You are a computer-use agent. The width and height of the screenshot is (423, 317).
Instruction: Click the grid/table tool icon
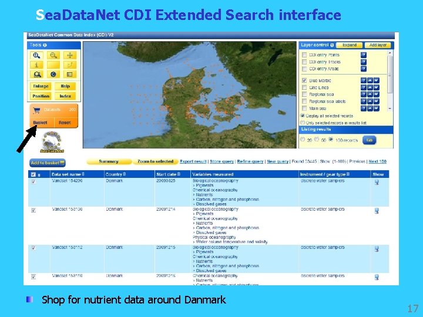click(x=70, y=75)
